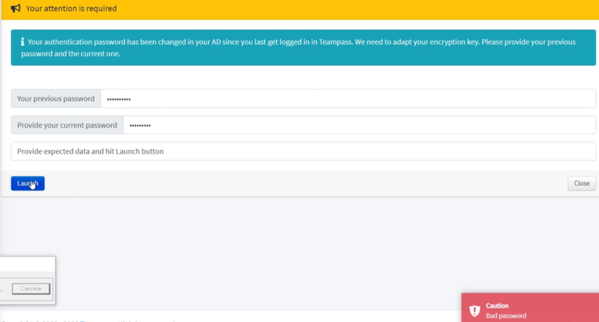Dismiss the 'Bad password' caution notification
This screenshot has height=322, width=599.
point(530,308)
